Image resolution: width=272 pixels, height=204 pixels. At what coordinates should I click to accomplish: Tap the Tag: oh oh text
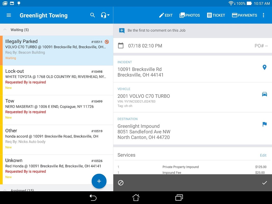(x=125, y=106)
